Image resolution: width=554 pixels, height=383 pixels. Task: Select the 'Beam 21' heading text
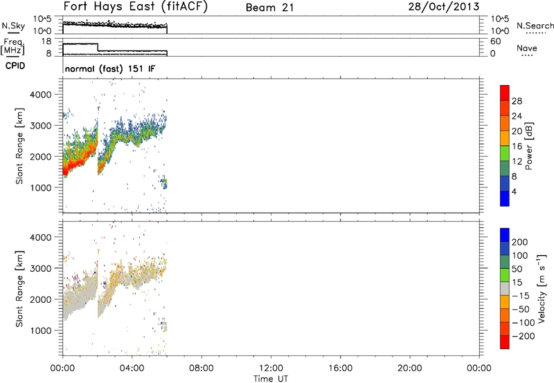(270, 8)
